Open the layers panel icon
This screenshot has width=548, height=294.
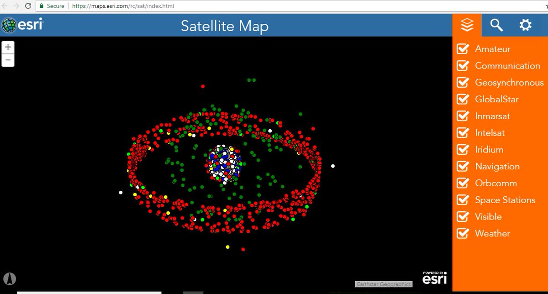click(467, 25)
